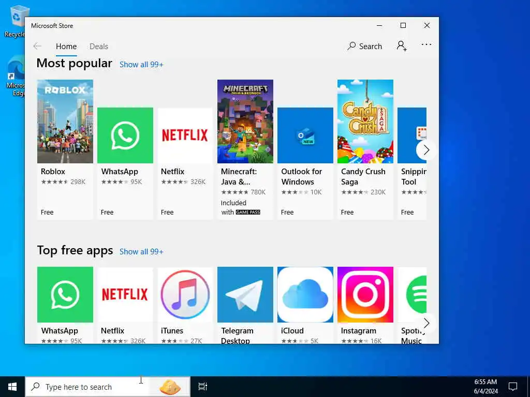Click the 10K rating under Outlook for Windows
The height and width of the screenshot is (397, 530).
click(x=316, y=192)
